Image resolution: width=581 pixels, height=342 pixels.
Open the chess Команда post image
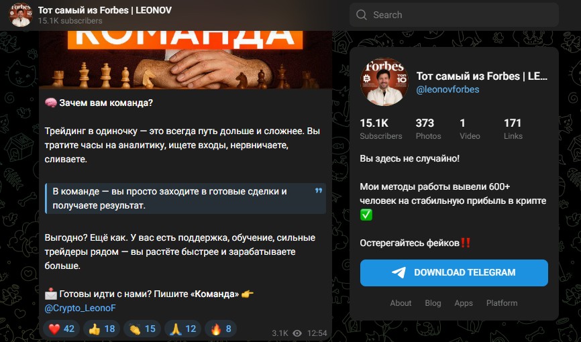coord(185,60)
